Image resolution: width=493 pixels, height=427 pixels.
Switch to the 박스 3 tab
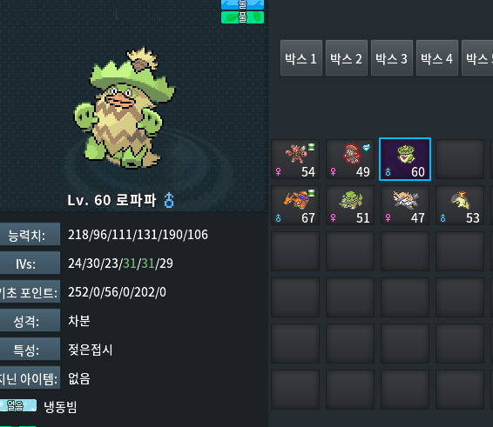click(392, 57)
